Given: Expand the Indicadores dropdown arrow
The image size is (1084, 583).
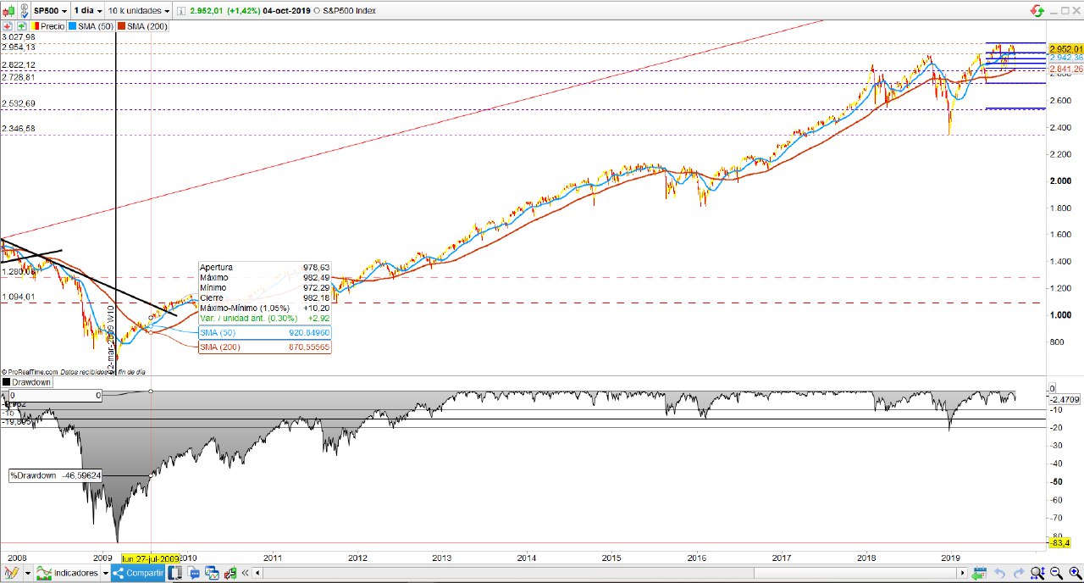Looking at the screenshot, I should tap(105, 573).
